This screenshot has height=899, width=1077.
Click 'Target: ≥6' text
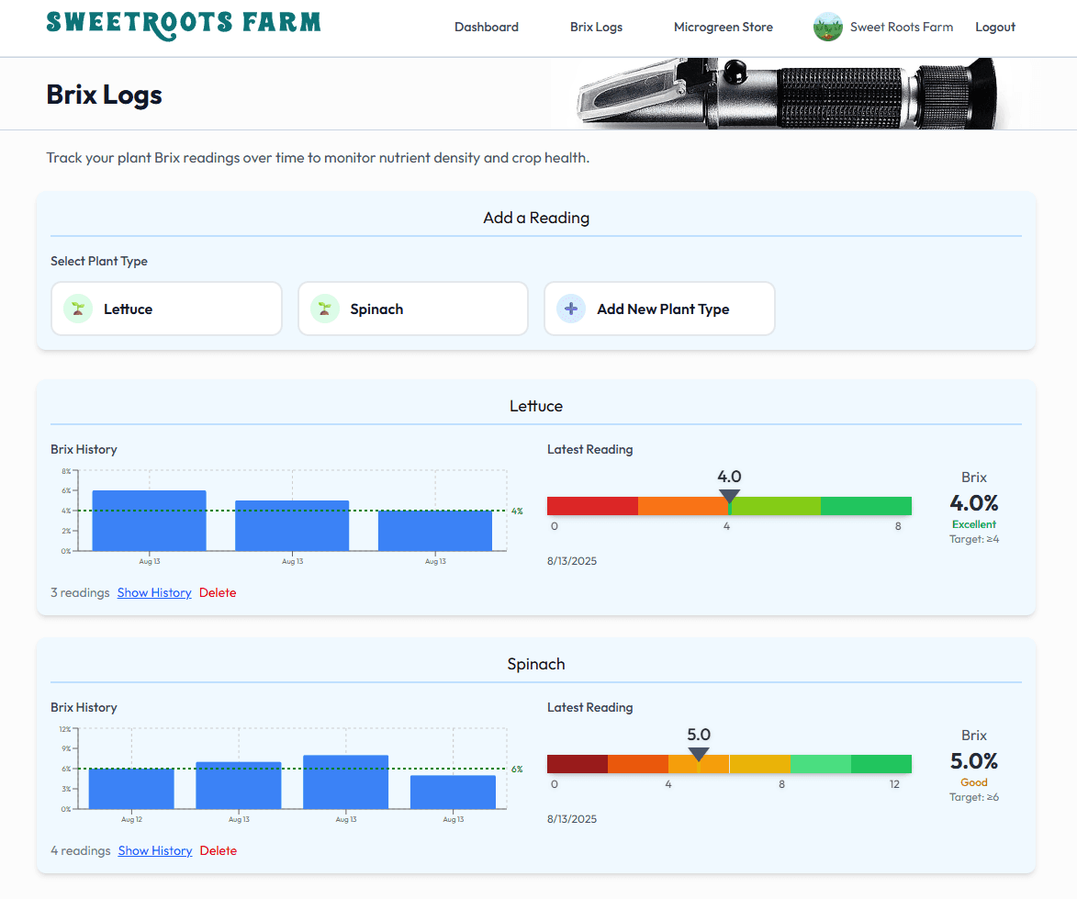[x=974, y=798]
